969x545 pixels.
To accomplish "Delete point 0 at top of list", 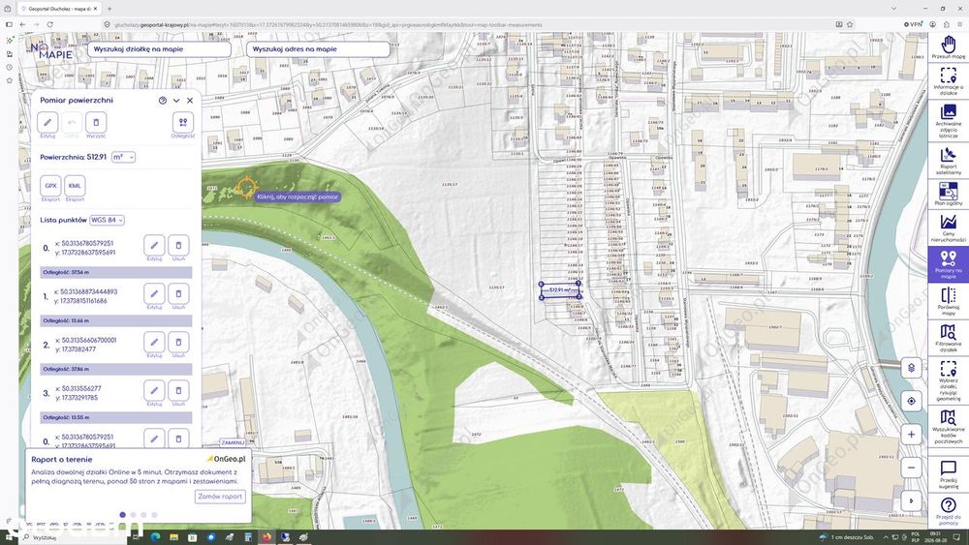I will (x=178, y=245).
